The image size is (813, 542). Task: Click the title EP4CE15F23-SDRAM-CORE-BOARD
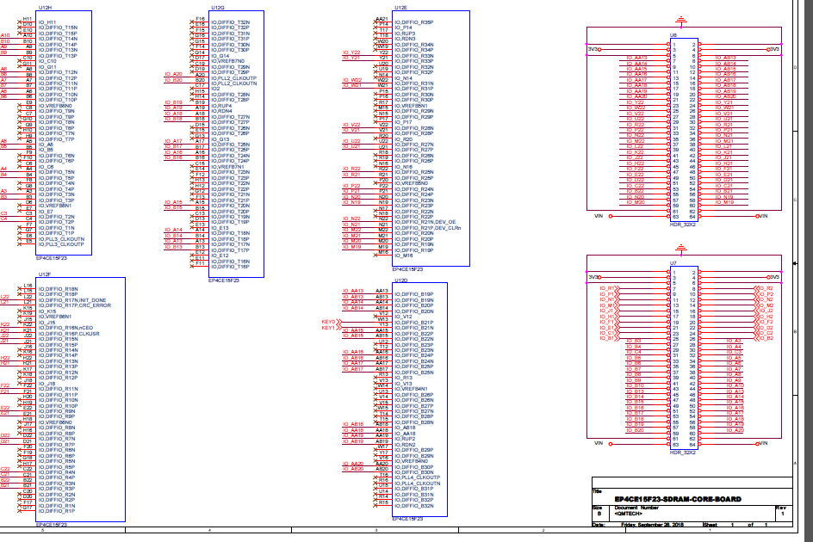click(678, 499)
